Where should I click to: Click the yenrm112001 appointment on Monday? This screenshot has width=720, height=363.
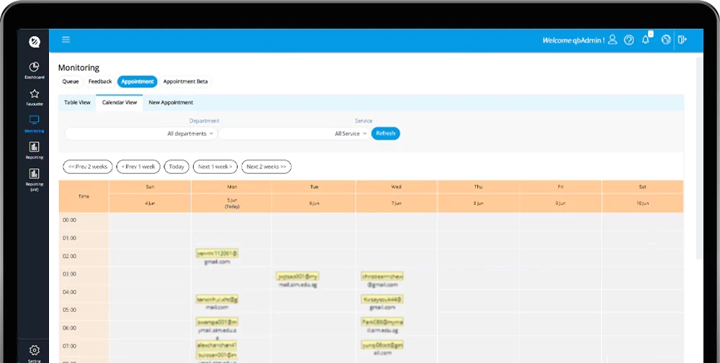click(217, 254)
